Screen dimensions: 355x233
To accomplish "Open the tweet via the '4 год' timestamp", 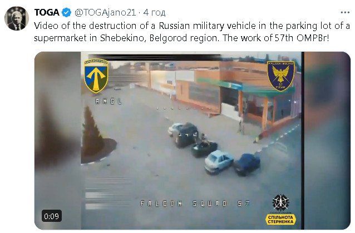I will click(x=154, y=12).
